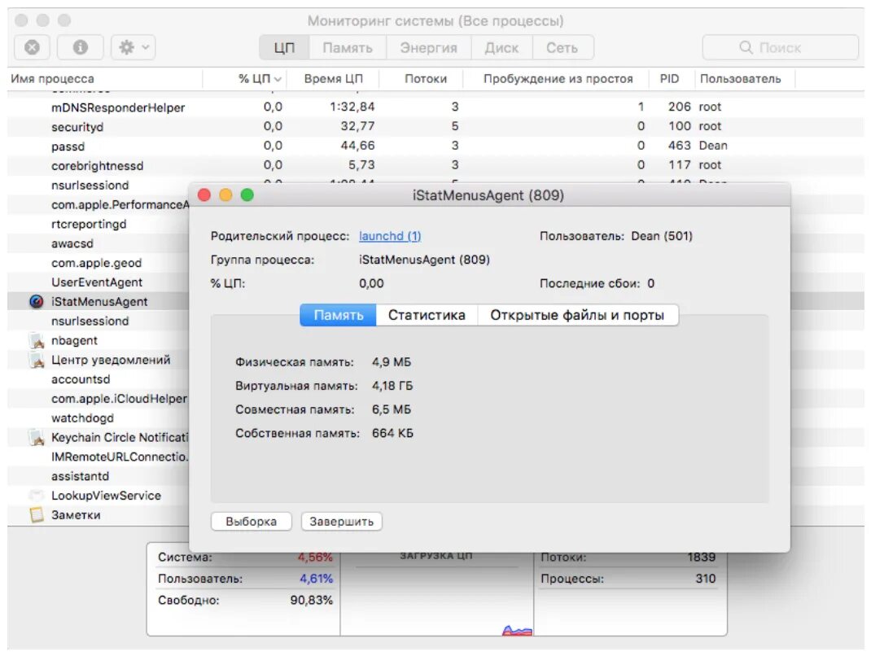Select the accountsd process
Viewport: 871px width, 656px height.
coord(81,379)
